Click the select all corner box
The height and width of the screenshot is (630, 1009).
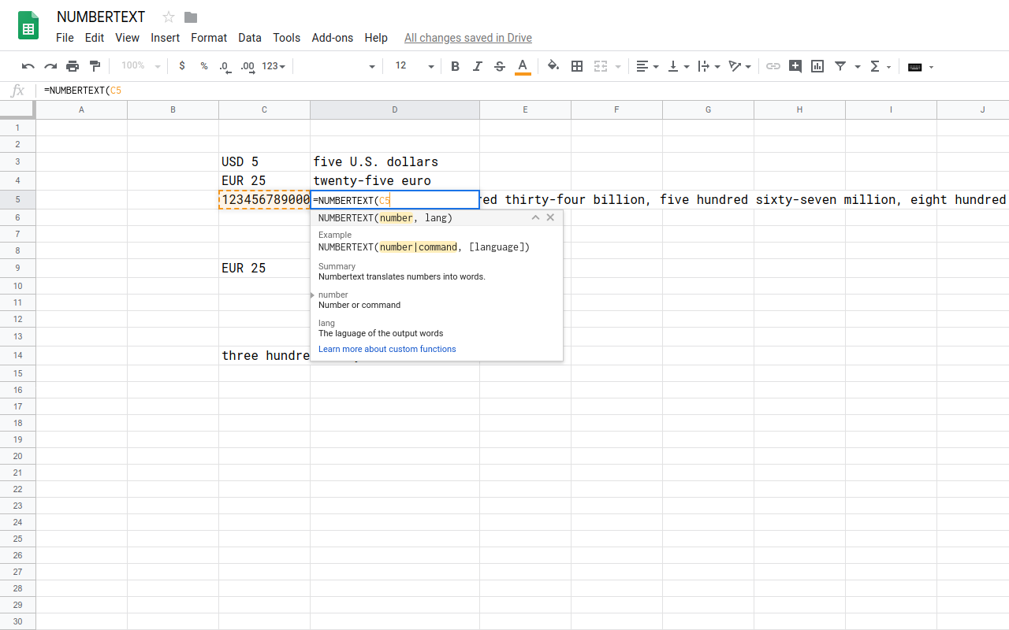[17, 109]
